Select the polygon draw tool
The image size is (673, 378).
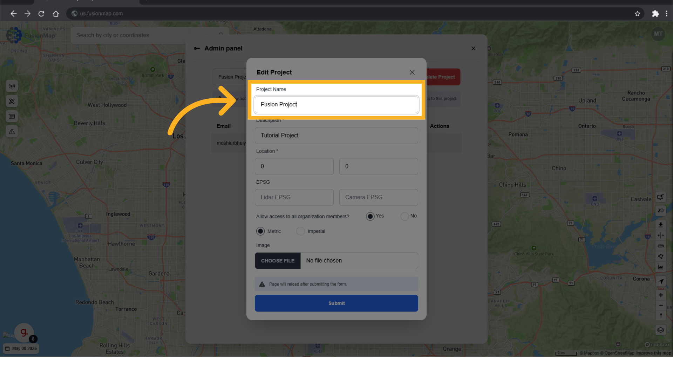[660, 257]
